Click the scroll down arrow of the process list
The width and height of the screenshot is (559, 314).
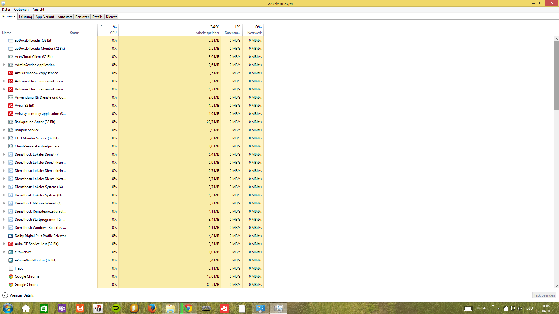point(556,286)
